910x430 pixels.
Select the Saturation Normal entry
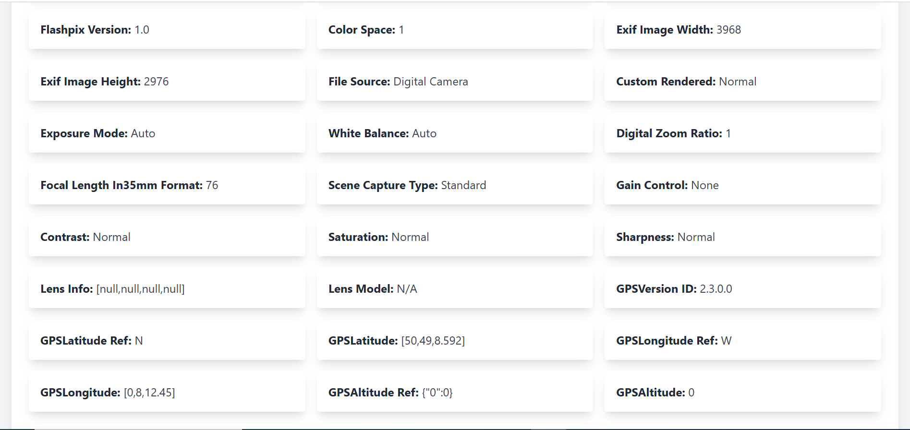click(x=454, y=237)
